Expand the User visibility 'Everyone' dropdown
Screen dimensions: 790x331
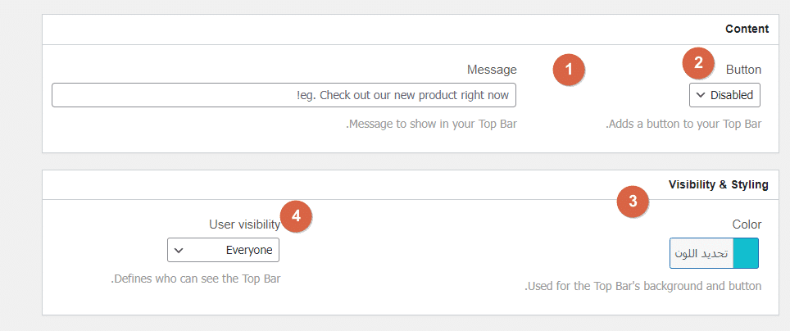223,250
